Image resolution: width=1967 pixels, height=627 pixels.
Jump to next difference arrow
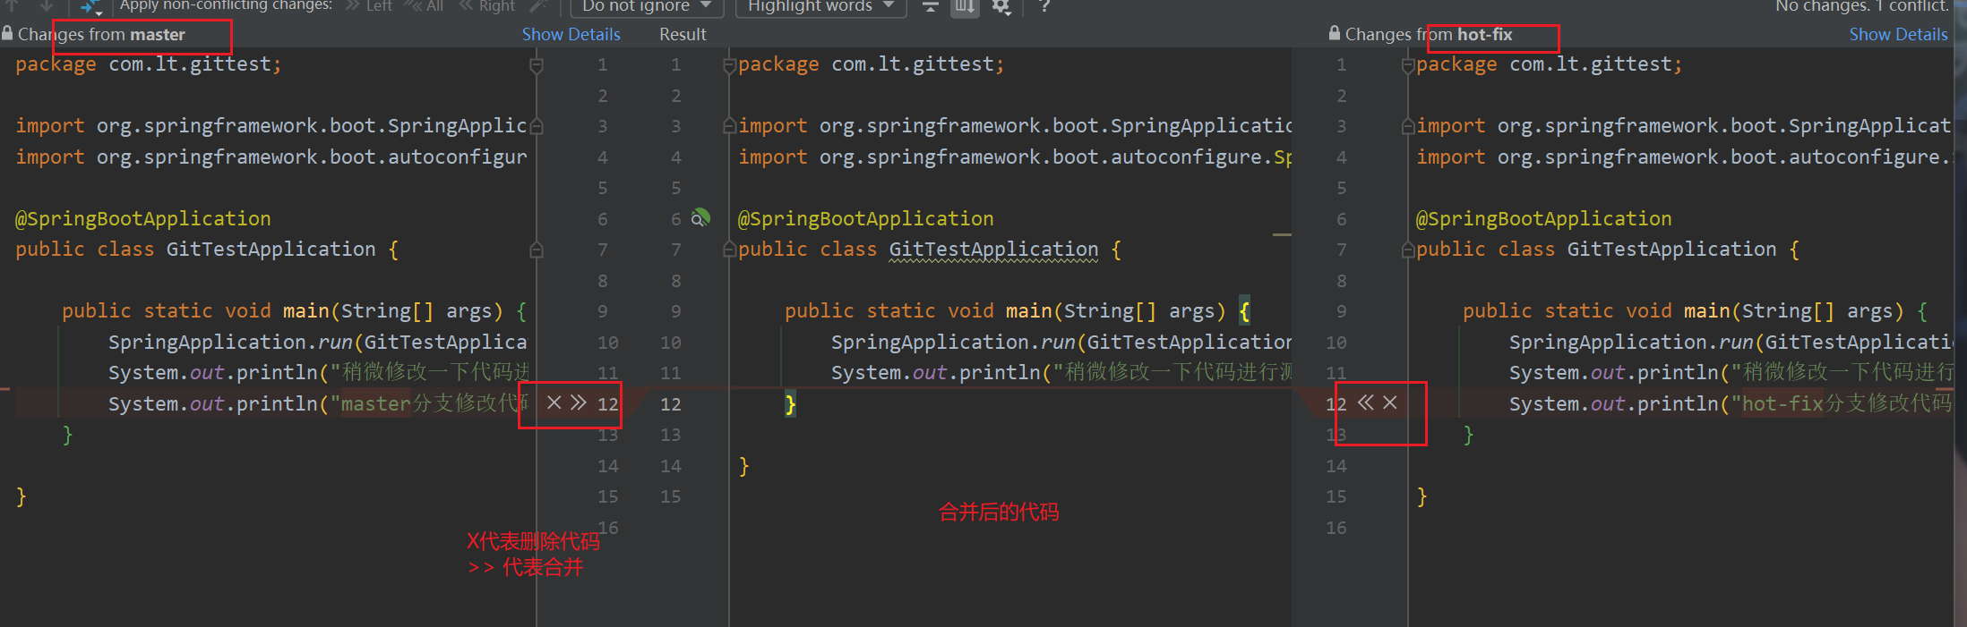pyautogui.click(x=47, y=5)
